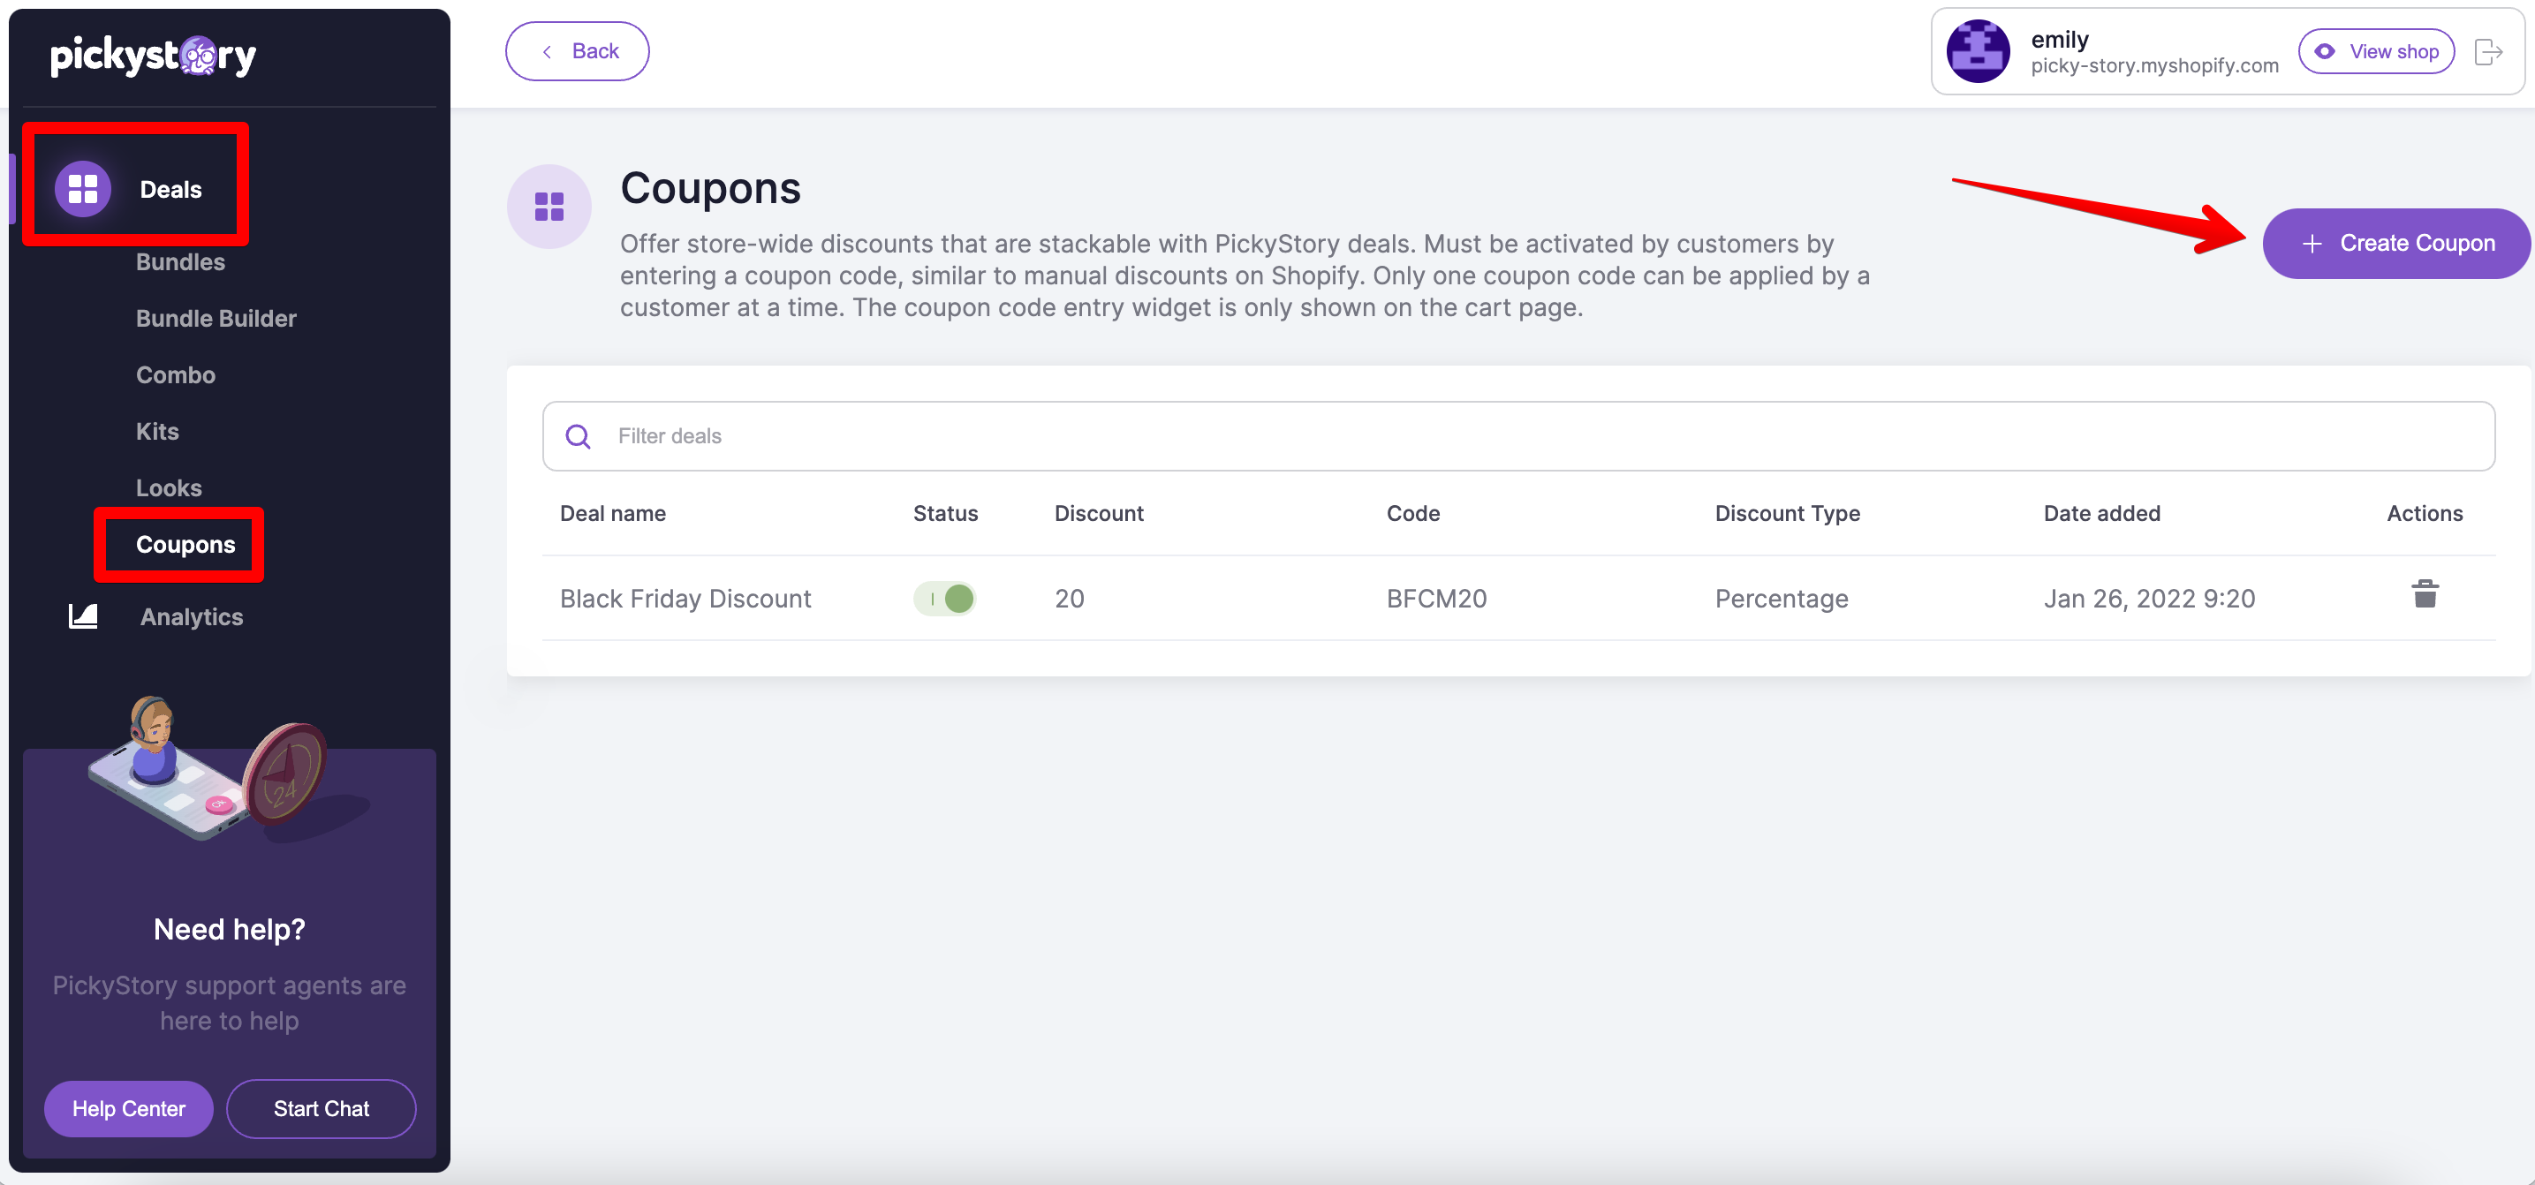The width and height of the screenshot is (2535, 1185).
Task: Click the Status column header
Action: pos(945,513)
